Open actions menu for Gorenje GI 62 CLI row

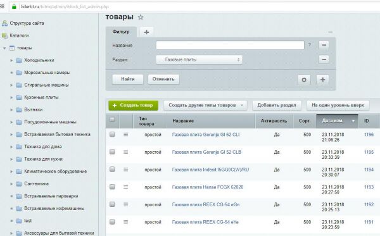[125, 134]
